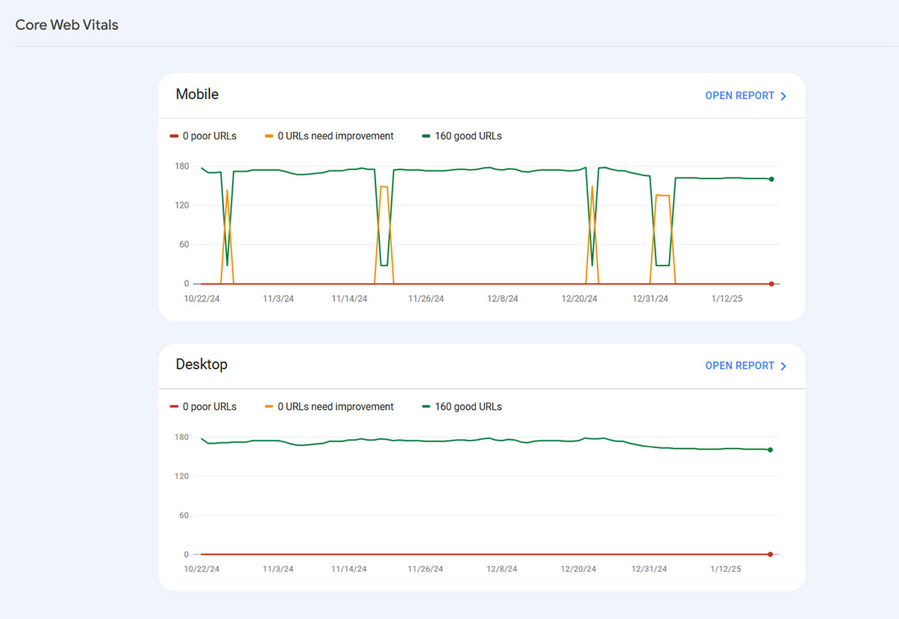
Task: Click the chevron arrow beside Desktop's OPEN REPORT
Action: click(x=784, y=366)
